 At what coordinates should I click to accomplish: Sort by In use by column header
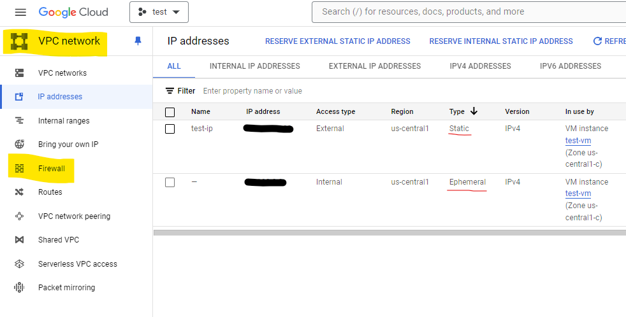[x=579, y=111]
